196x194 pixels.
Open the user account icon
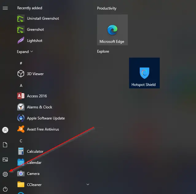click(x=5, y=130)
